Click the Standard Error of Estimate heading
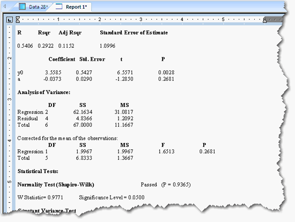This screenshot has width=295, height=222. pos(134,33)
